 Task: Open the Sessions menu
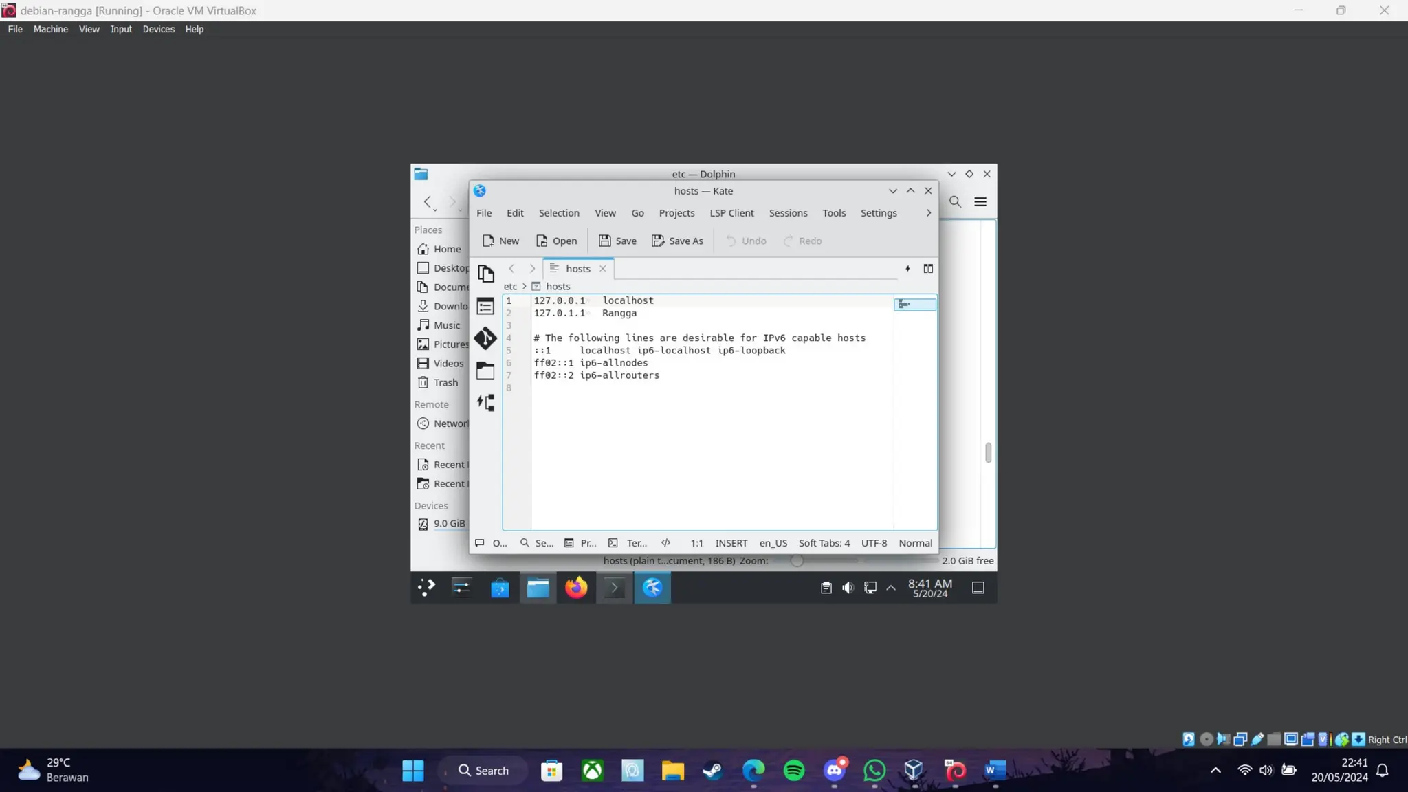[788, 213]
